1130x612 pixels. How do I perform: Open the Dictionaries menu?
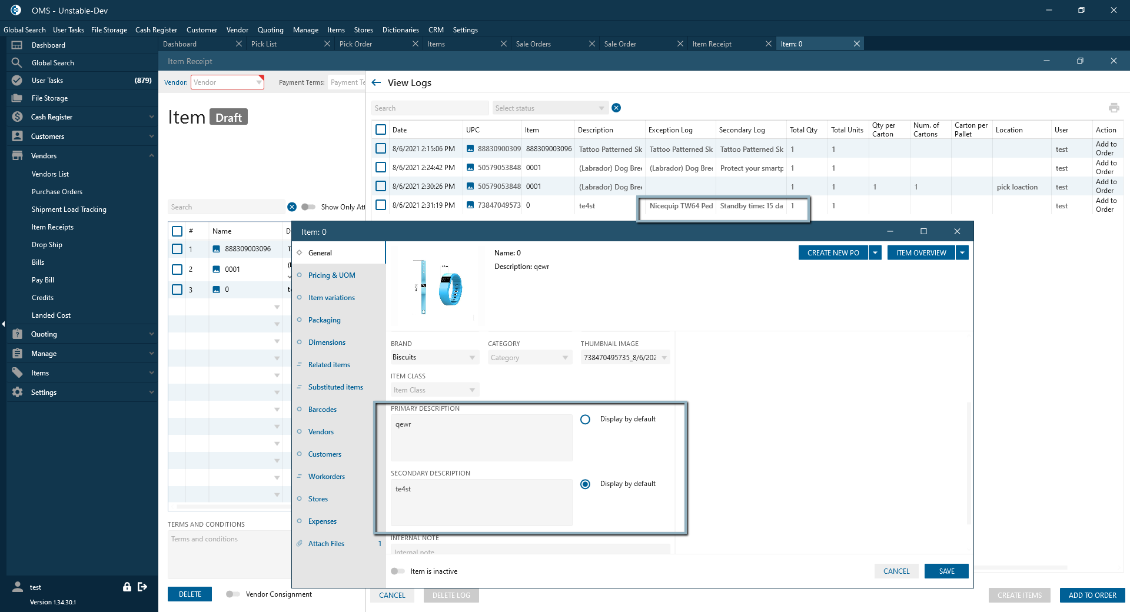tap(401, 30)
